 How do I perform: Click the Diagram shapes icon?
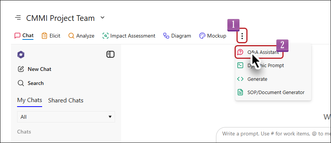(166, 36)
